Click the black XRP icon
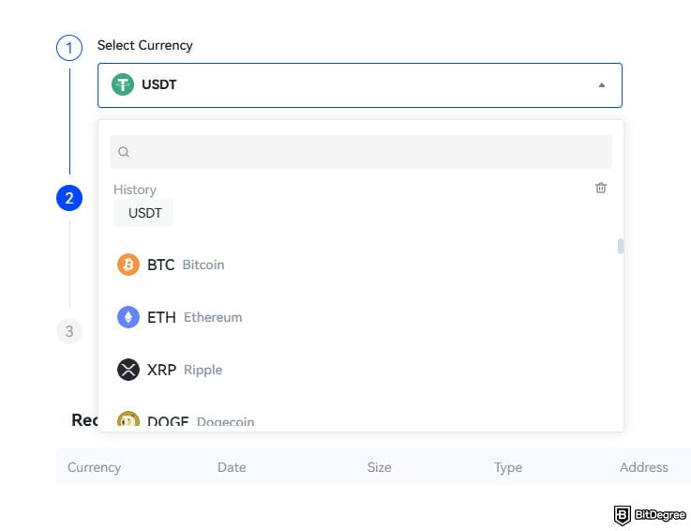The height and width of the screenshot is (531, 691). click(128, 370)
